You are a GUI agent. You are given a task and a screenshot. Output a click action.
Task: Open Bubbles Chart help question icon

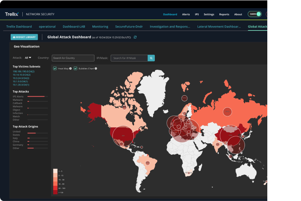coord(96,69)
